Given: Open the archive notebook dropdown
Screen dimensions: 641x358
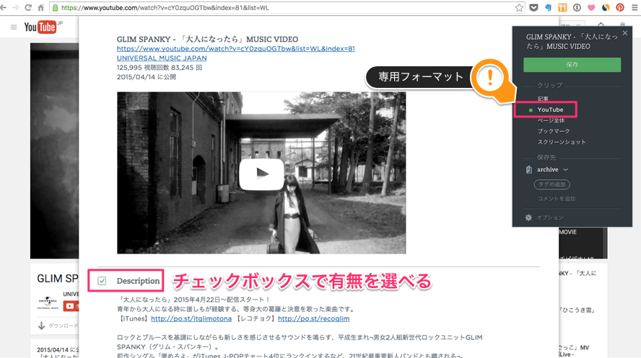Looking at the screenshot, I should tap(552, 169).
